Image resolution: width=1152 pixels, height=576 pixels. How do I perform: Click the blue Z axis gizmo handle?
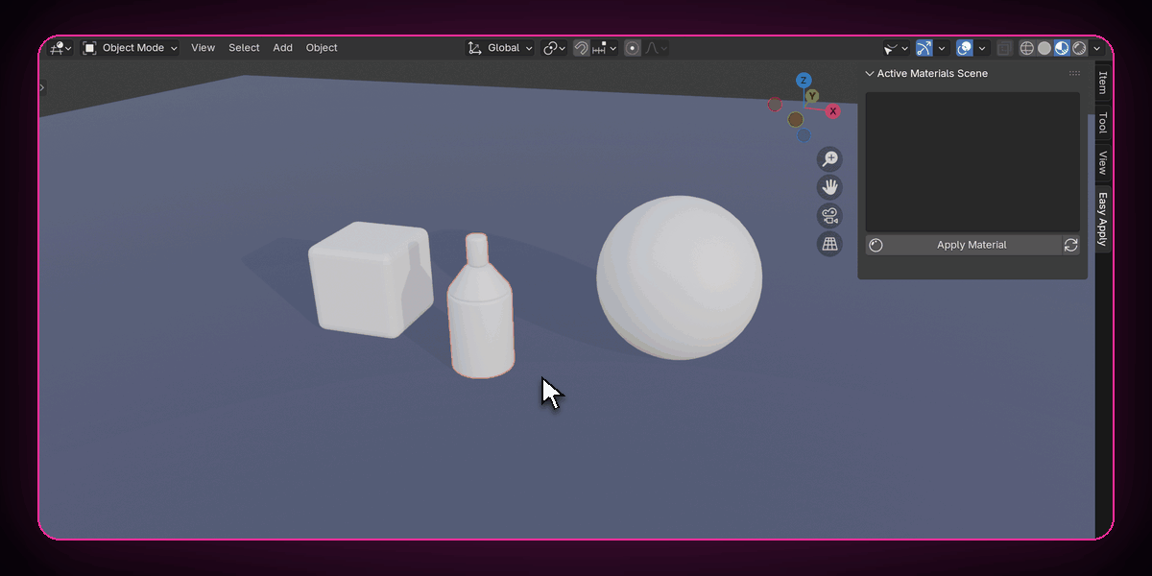pyautogui.click(x=804, y=81)
